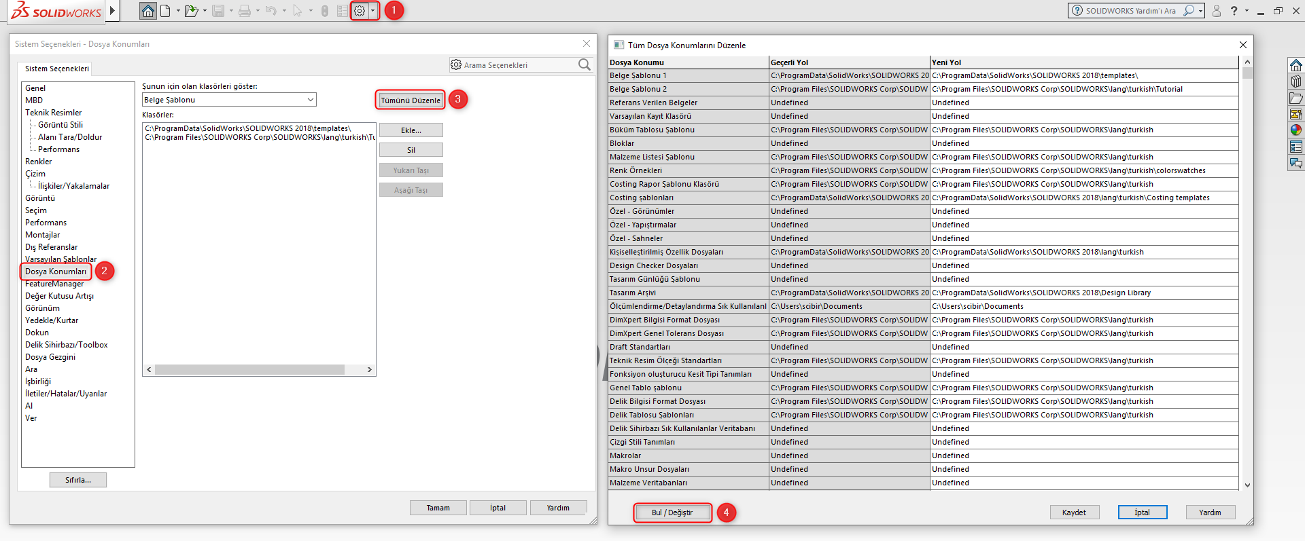Viewport: 1305px width, 541px height.
Task: Click the search magnifier in Sistem Seçenekleri dialog
Action: [585, 64]
